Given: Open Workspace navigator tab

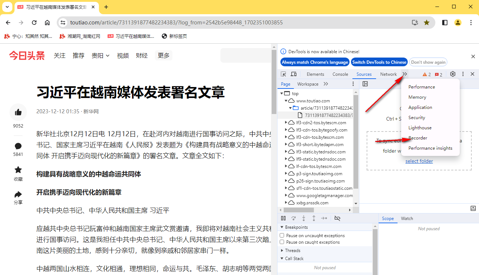Looking at the screenshot, I should click(x=308, y=84).
